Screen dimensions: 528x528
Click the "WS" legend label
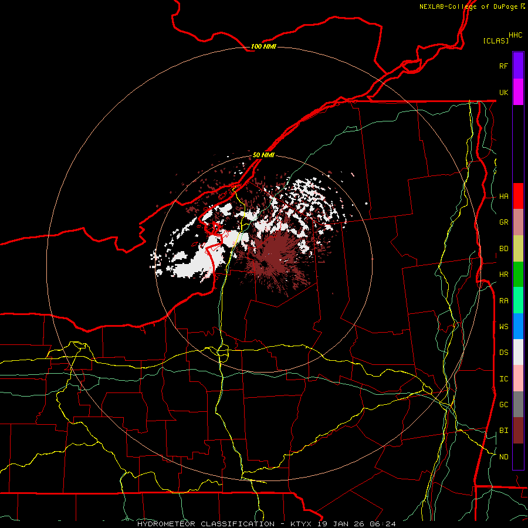503,327
